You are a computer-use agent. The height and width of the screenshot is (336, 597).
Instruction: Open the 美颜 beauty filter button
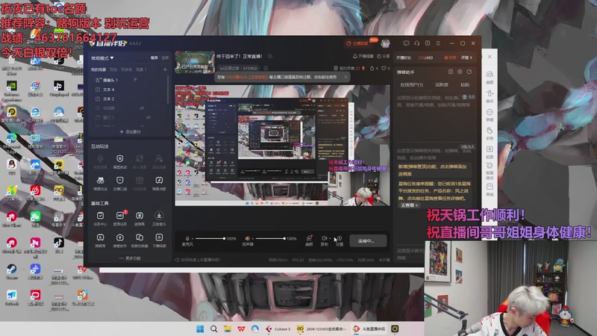309,240
